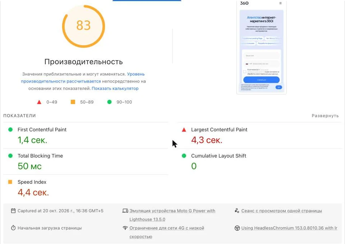The width and height of the screenshot is (345, 244).
Task: Click the network throttling wifi icon
Action: click(x=125, y=228)
